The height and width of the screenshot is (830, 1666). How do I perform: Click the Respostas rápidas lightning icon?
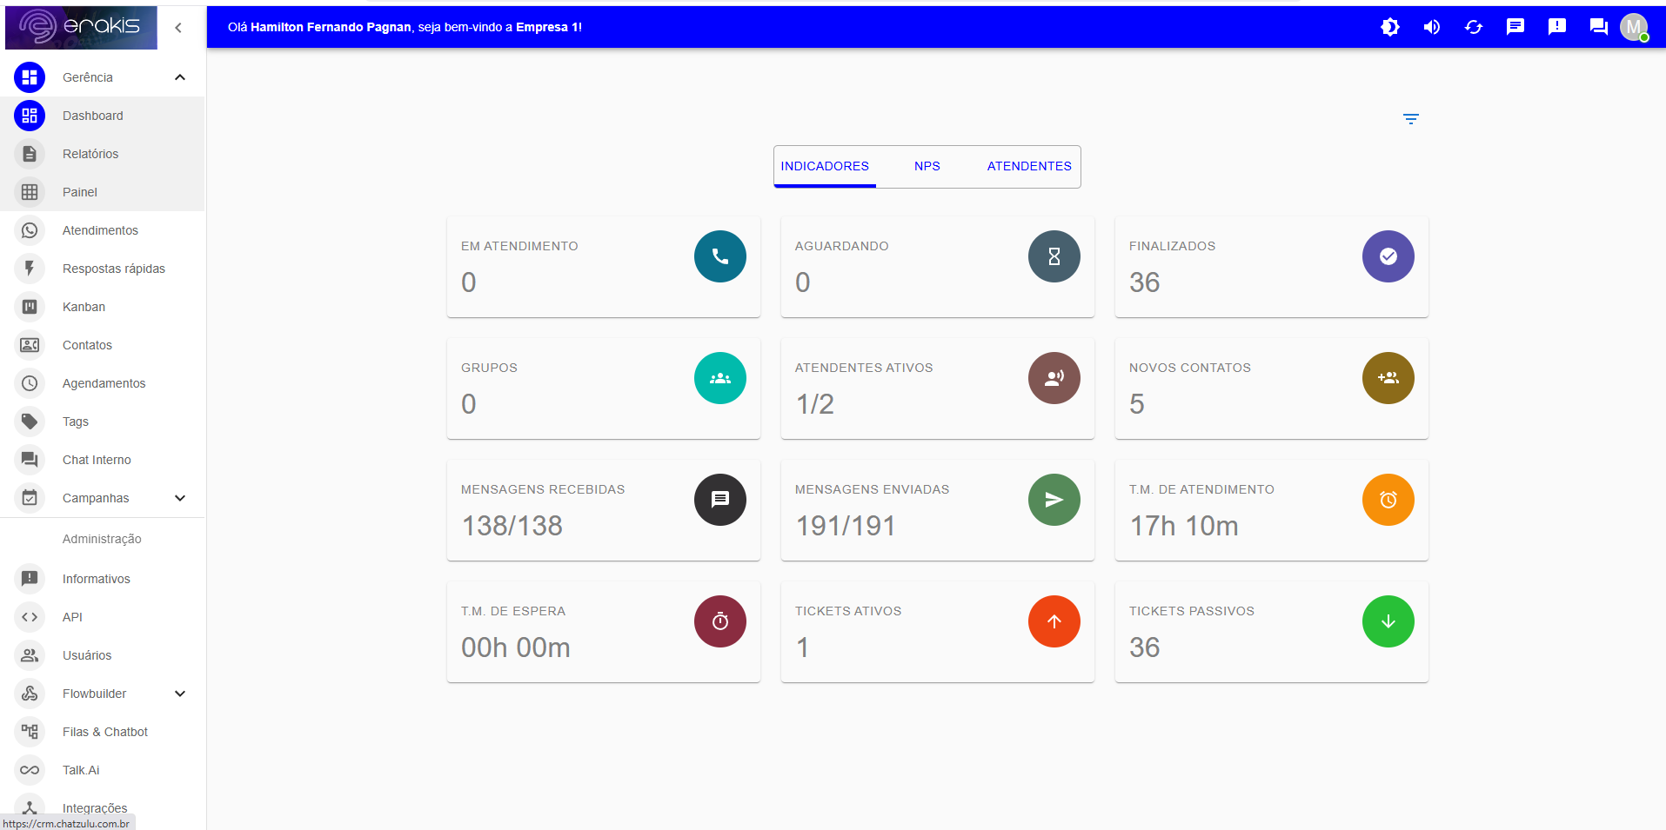(x=30, y=269)
